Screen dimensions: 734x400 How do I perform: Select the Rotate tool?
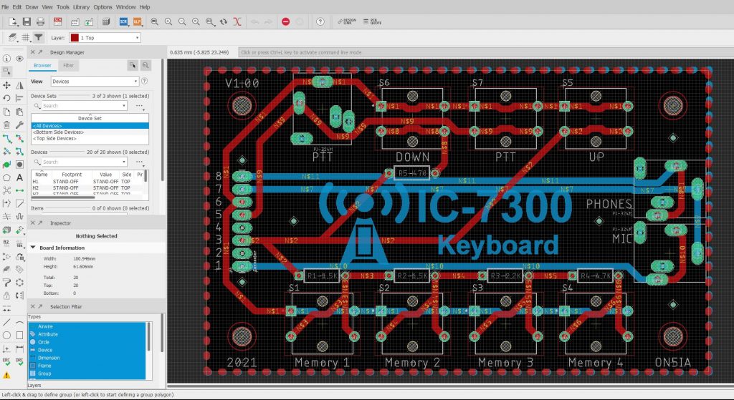[x=6, y=98]
